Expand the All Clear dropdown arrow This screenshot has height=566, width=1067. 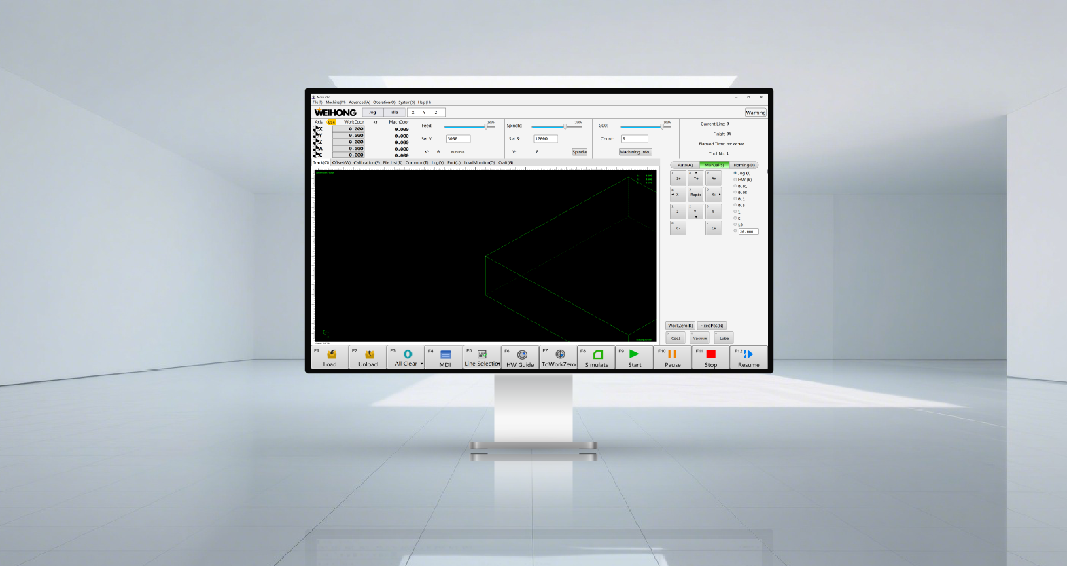click(x=422, y=364)
